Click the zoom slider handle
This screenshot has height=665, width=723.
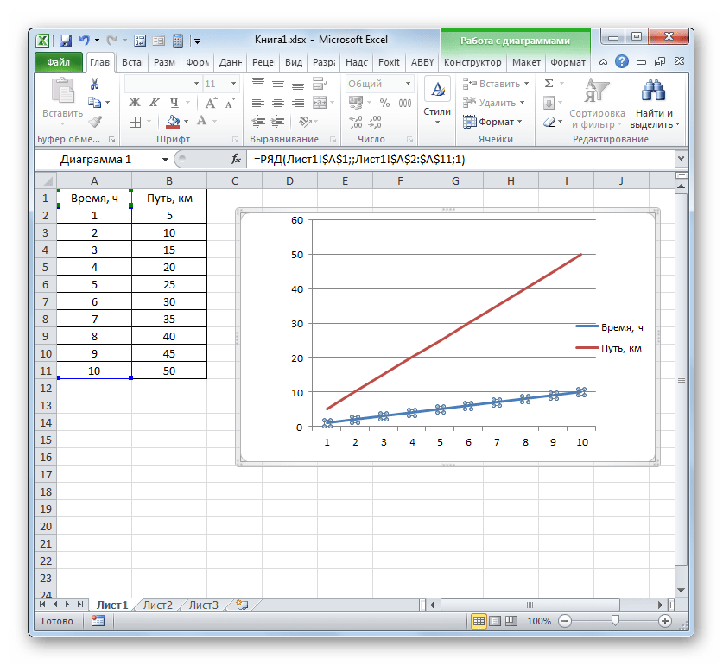tap(615, 621)
